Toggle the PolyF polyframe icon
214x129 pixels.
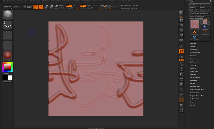pos(181,90)
